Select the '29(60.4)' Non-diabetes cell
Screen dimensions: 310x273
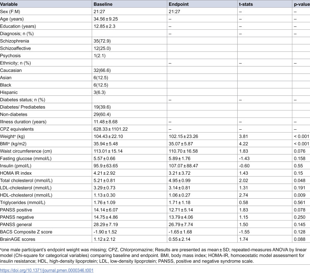tap(102, 114)
